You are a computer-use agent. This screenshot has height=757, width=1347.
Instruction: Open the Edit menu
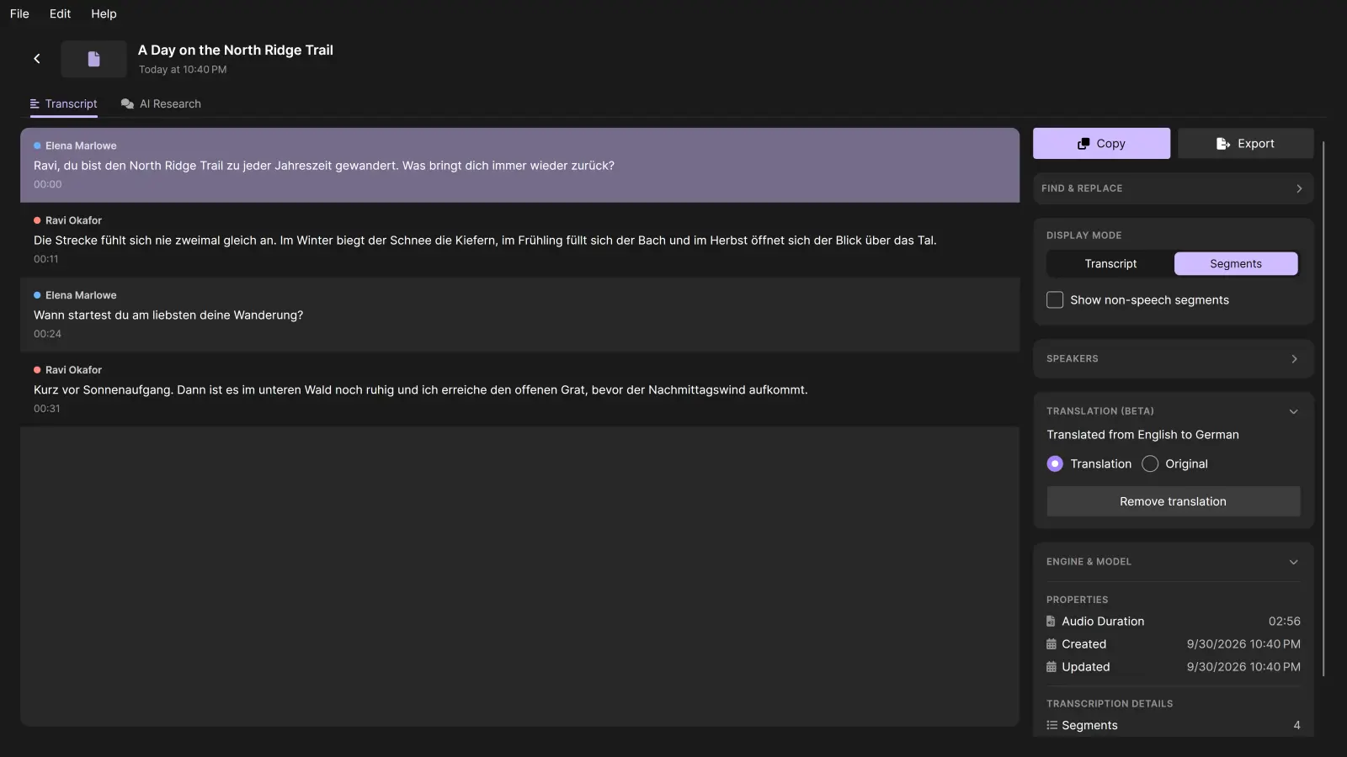(60, 13)
